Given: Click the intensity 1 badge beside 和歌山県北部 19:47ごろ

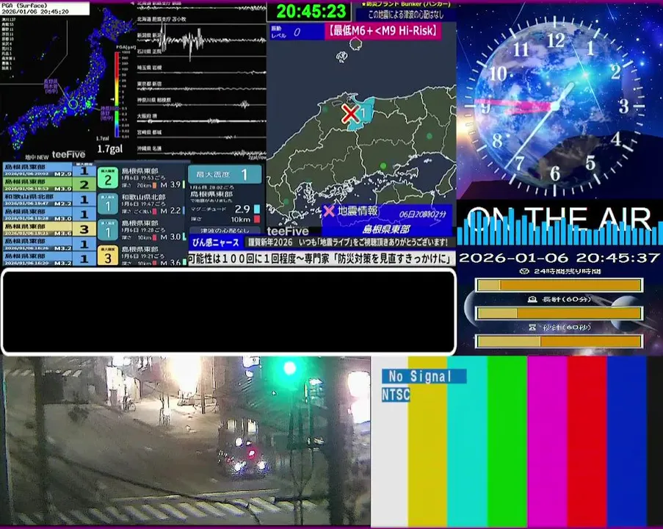Looking at the screenshot, I should coord(108,204).
